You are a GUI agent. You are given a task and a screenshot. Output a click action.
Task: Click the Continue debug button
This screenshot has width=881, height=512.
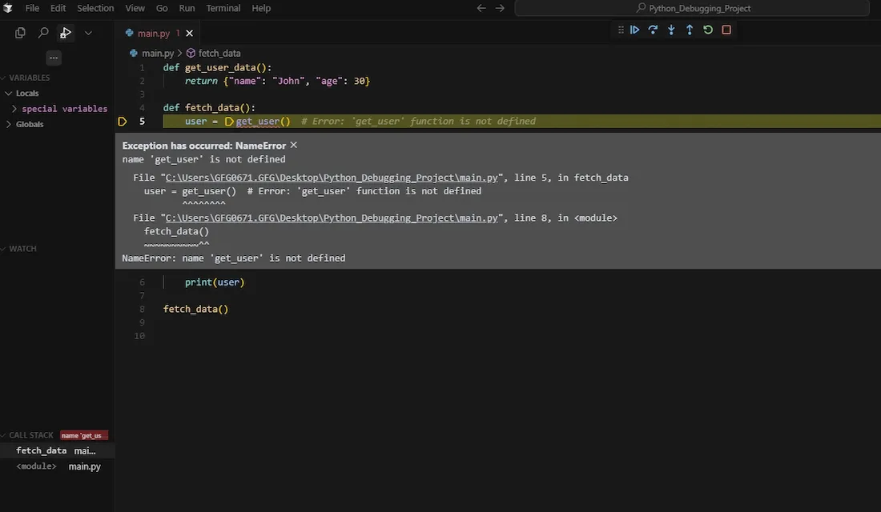tap(634, 30)
